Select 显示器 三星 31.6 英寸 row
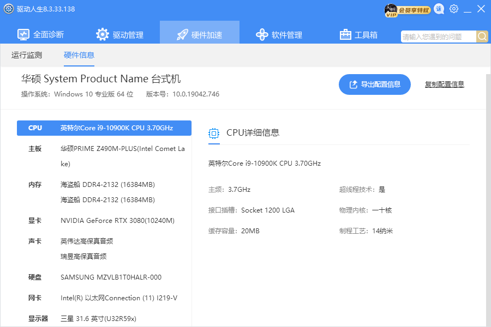Image resolution: width=491 pixels, height=327 pixels. [x=104, y=318]
